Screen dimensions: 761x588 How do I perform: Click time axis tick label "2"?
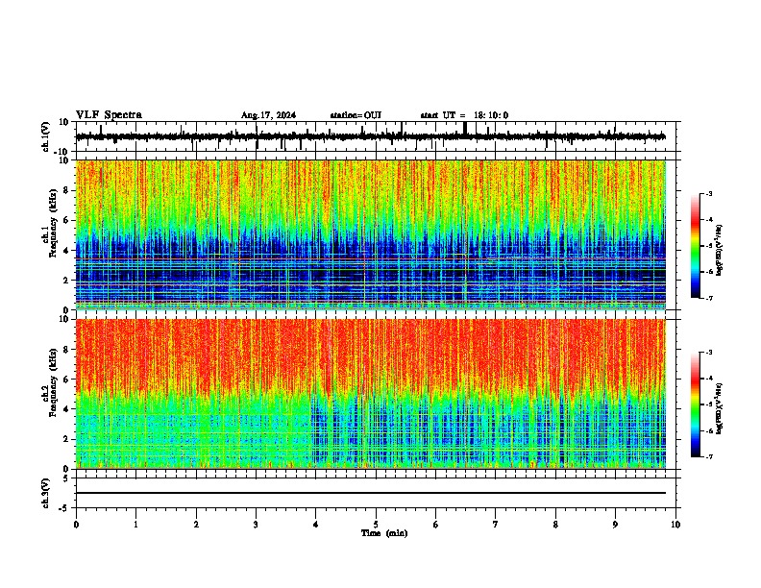(196, 525)
